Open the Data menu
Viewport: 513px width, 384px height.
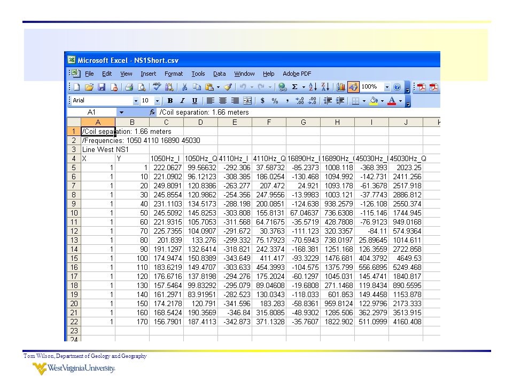click(220, 74)
